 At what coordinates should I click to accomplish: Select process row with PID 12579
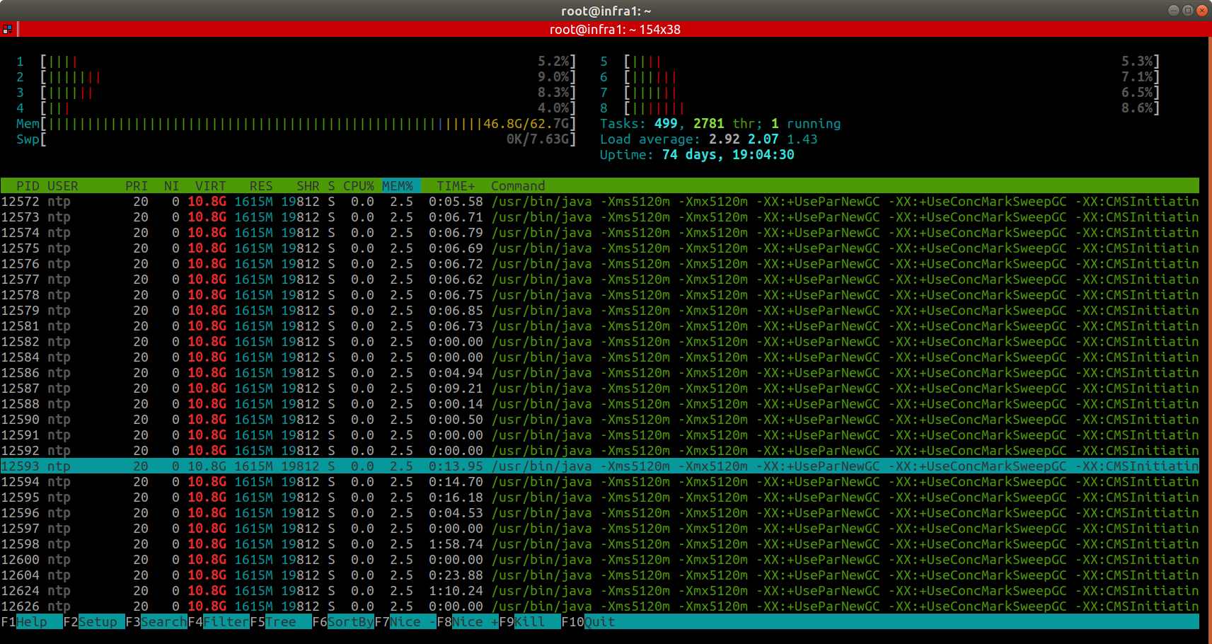tap(600, 311)
